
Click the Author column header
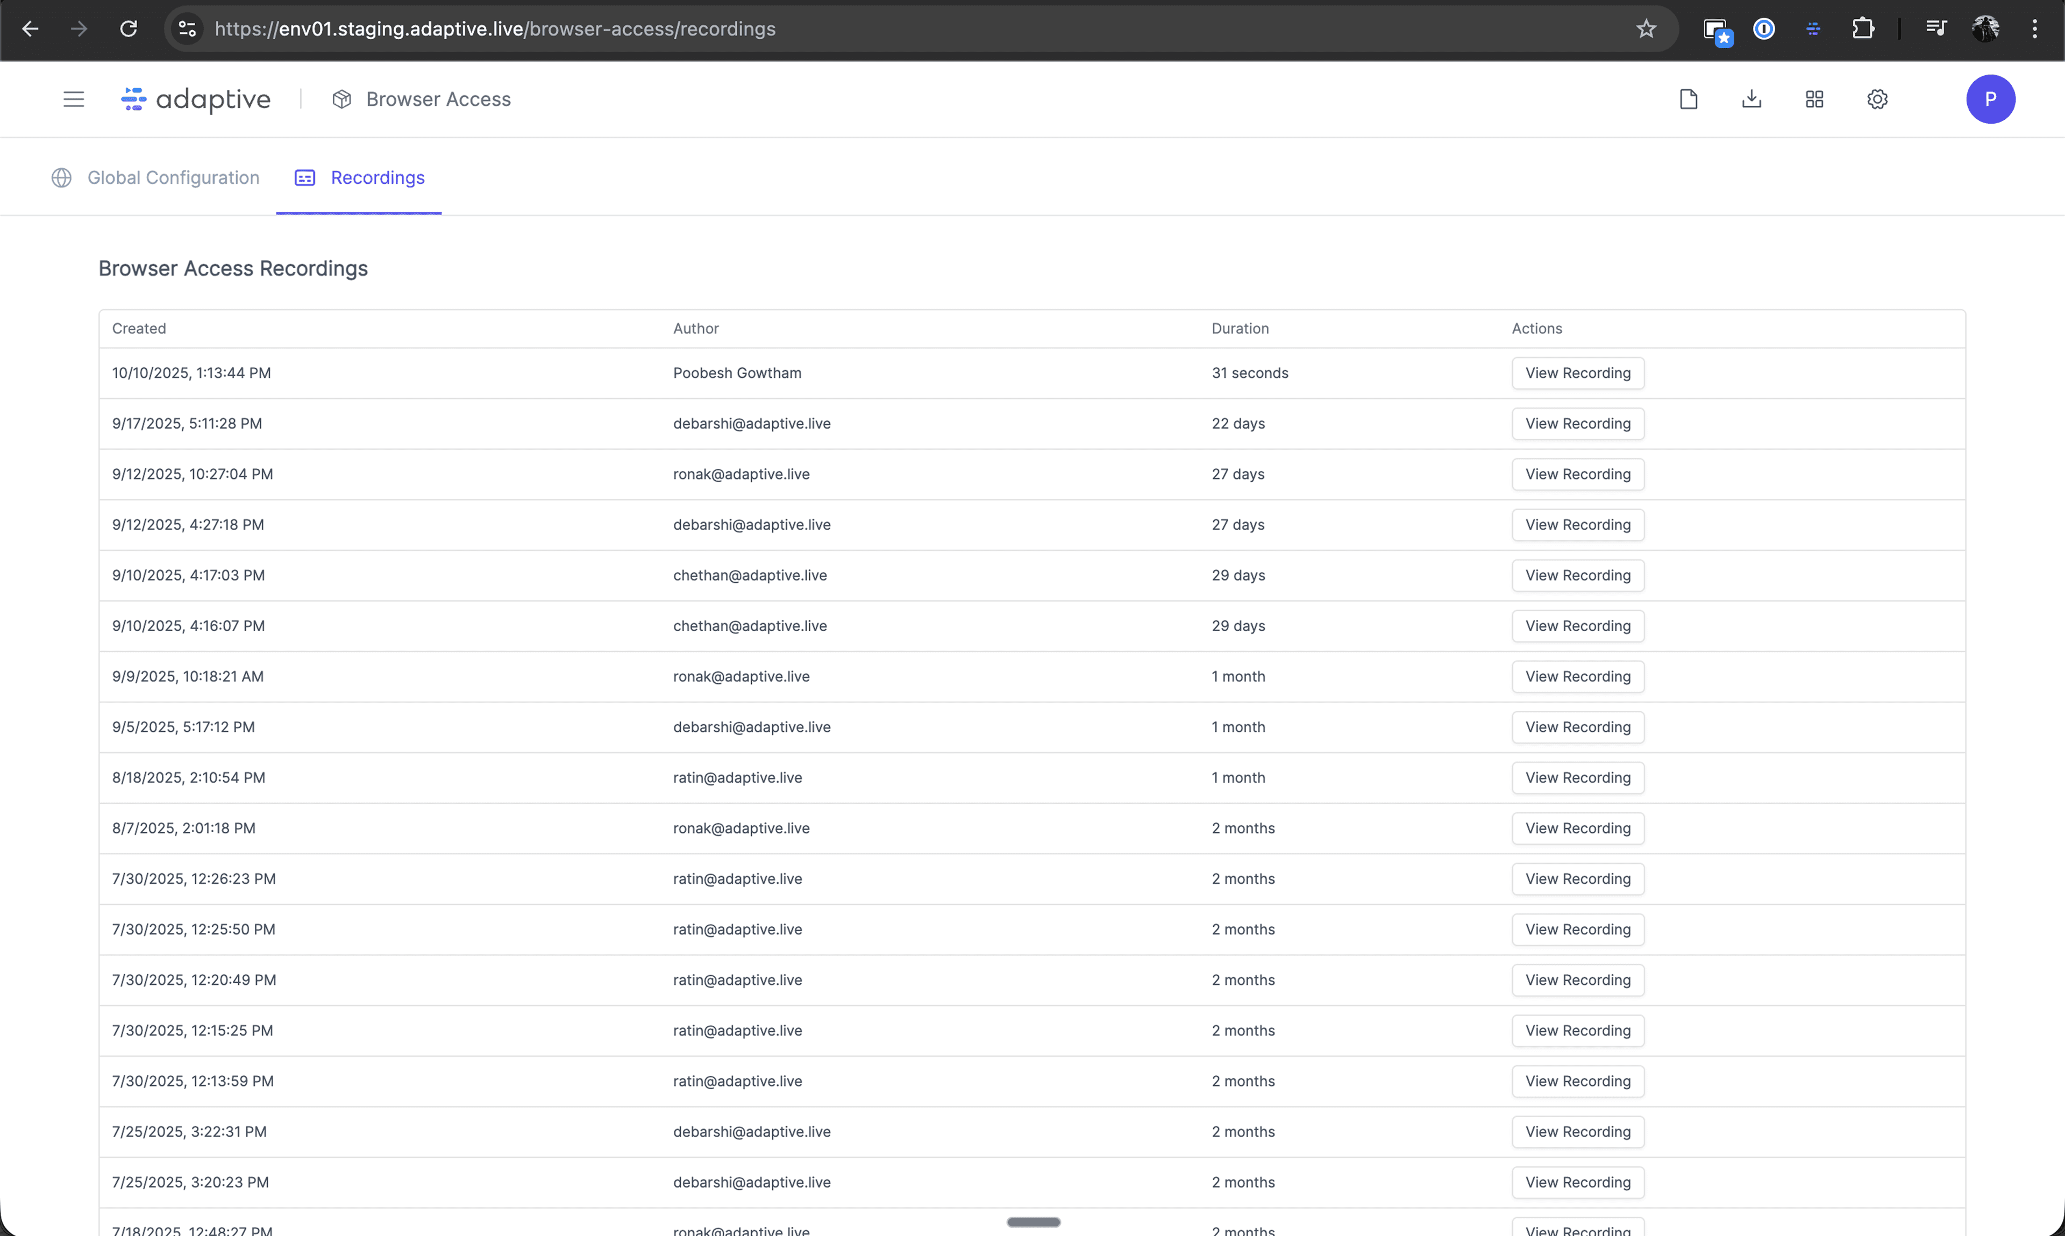tap(695, 328)
